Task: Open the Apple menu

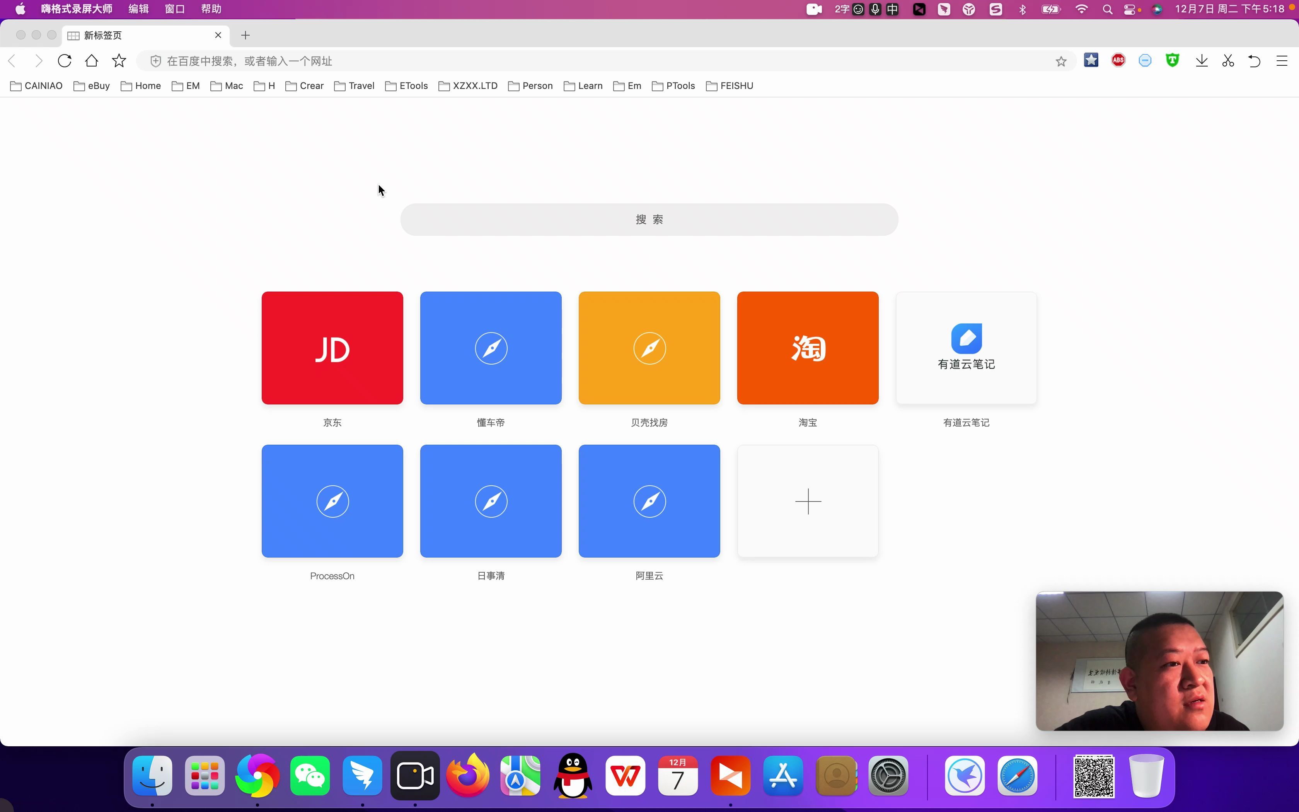Action: tap(20, 9)
